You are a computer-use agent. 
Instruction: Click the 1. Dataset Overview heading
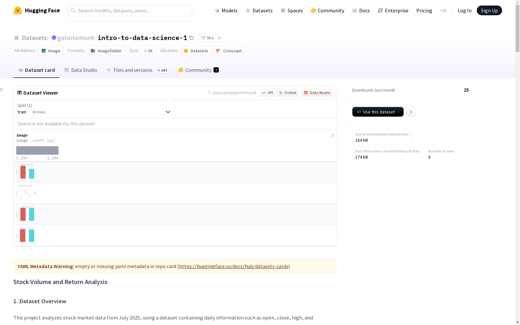point(40,301)
